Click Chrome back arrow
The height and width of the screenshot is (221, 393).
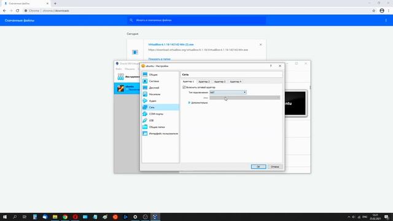(x=4, y=11)
